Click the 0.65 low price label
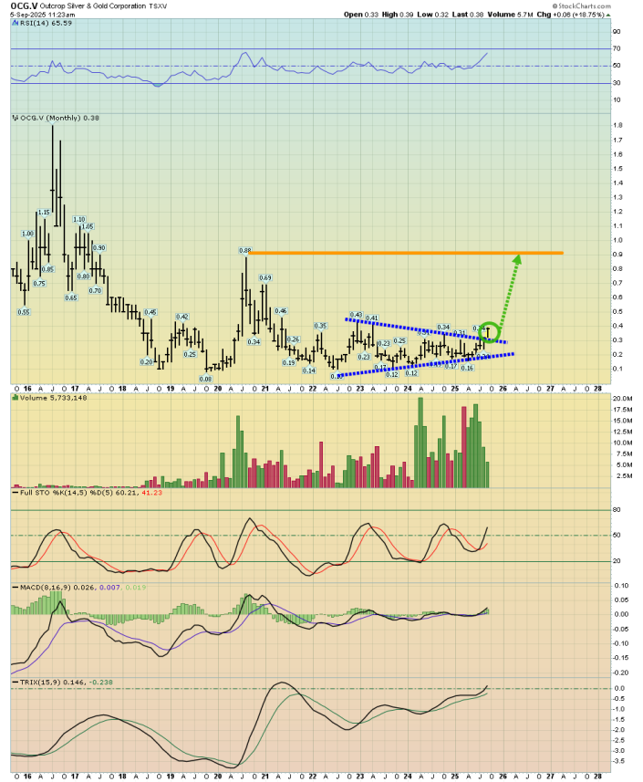 (71, 297)
